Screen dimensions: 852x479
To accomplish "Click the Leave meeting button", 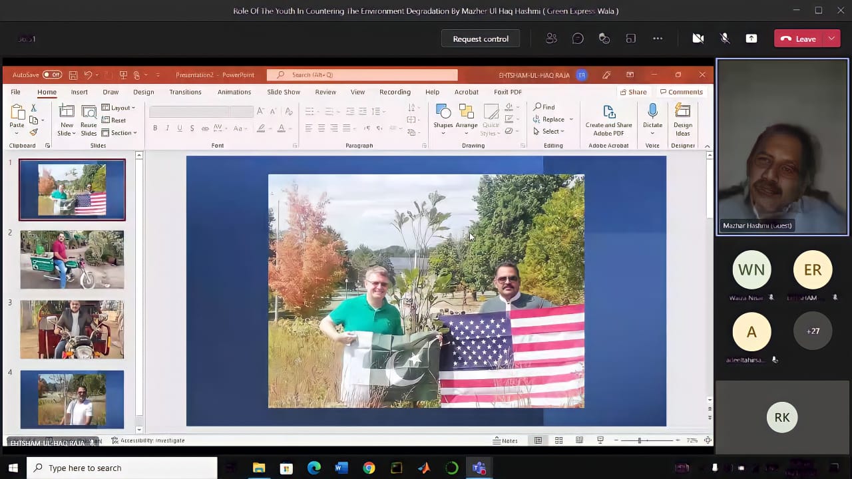I will [799, 39].
